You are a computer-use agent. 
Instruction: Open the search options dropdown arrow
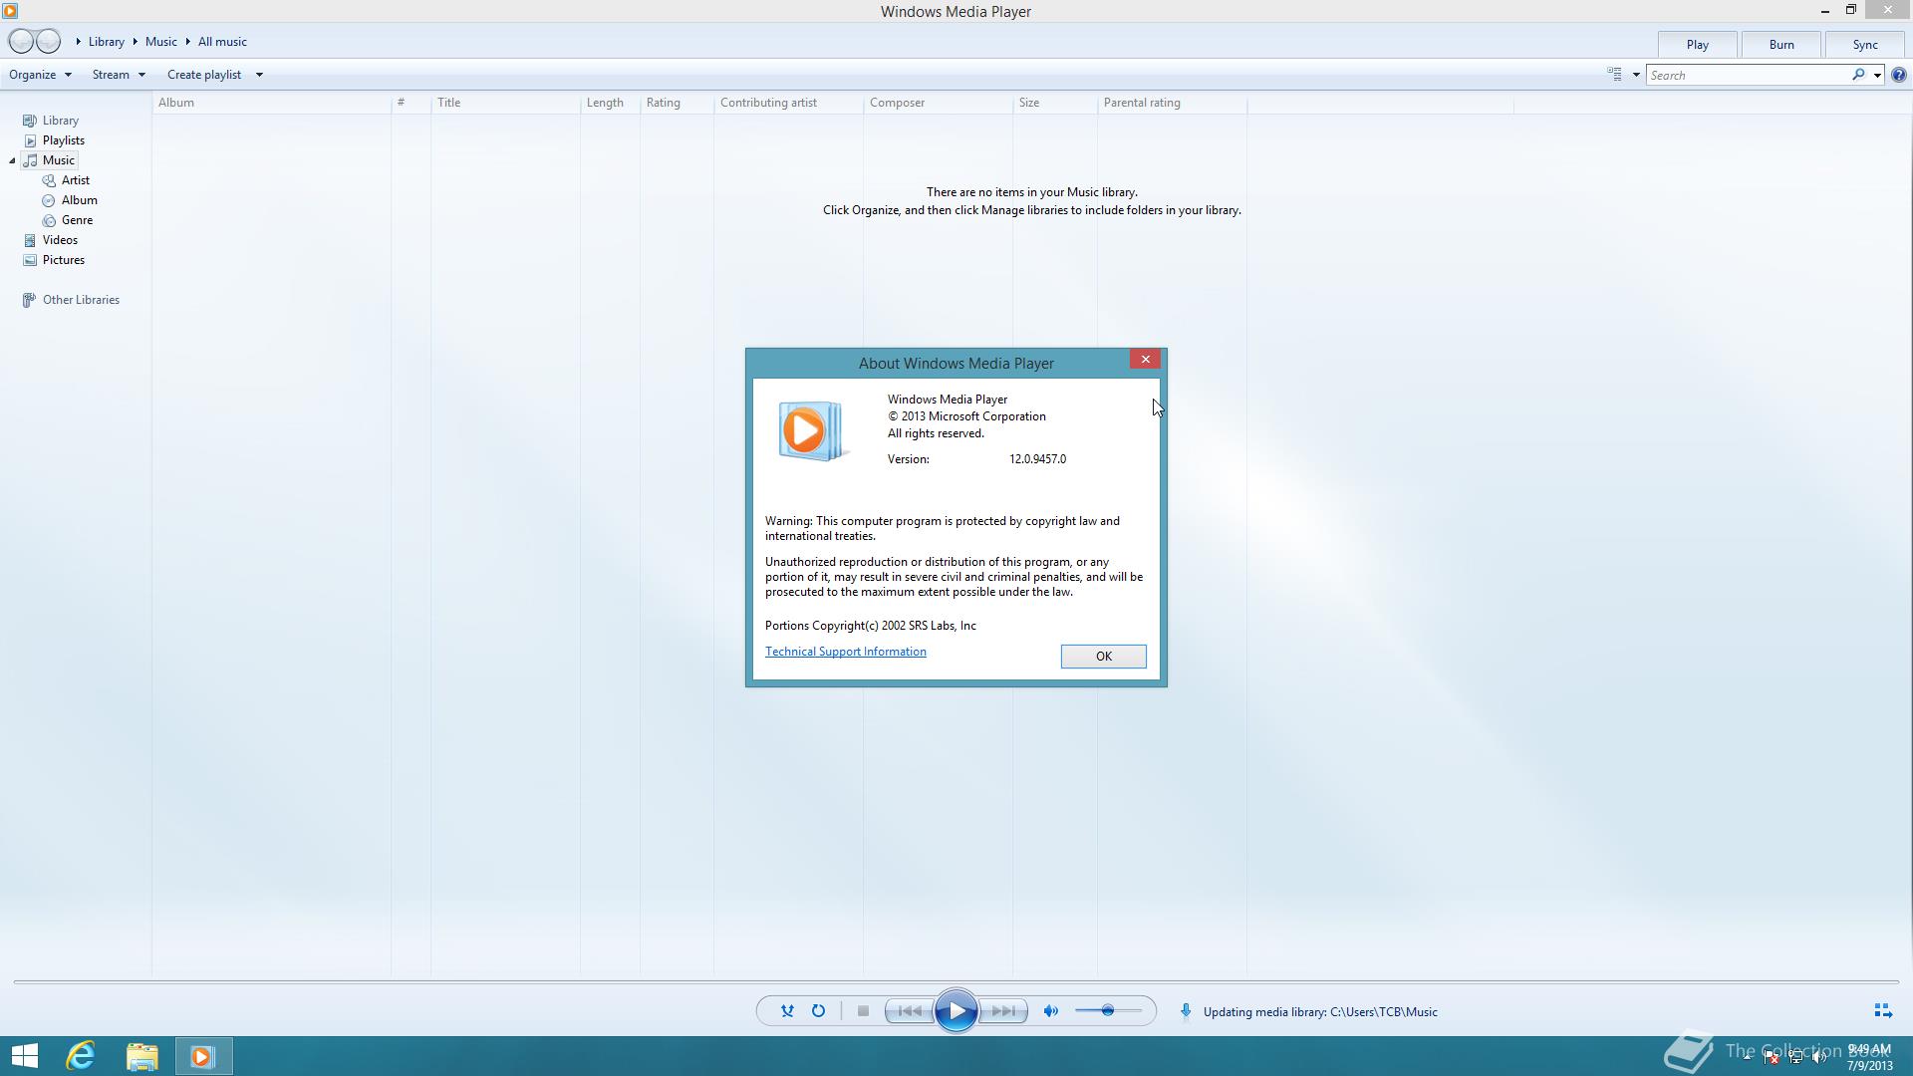pyautogui.click(x=1877, y=75)
